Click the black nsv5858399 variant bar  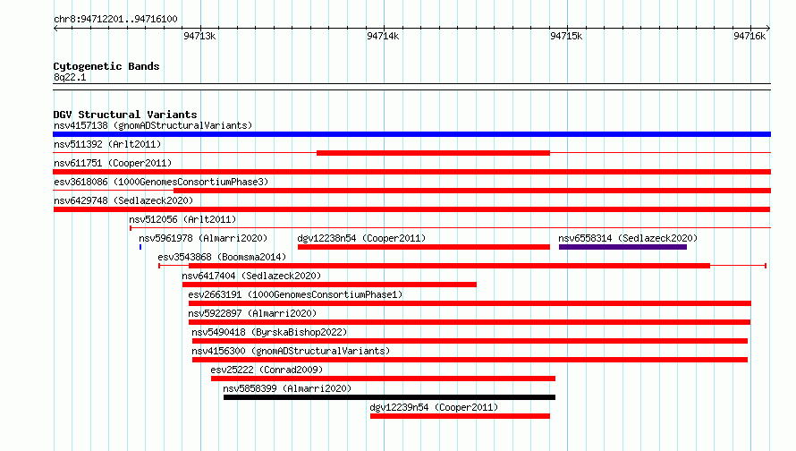pyautogui.click(x=389, y=397)
